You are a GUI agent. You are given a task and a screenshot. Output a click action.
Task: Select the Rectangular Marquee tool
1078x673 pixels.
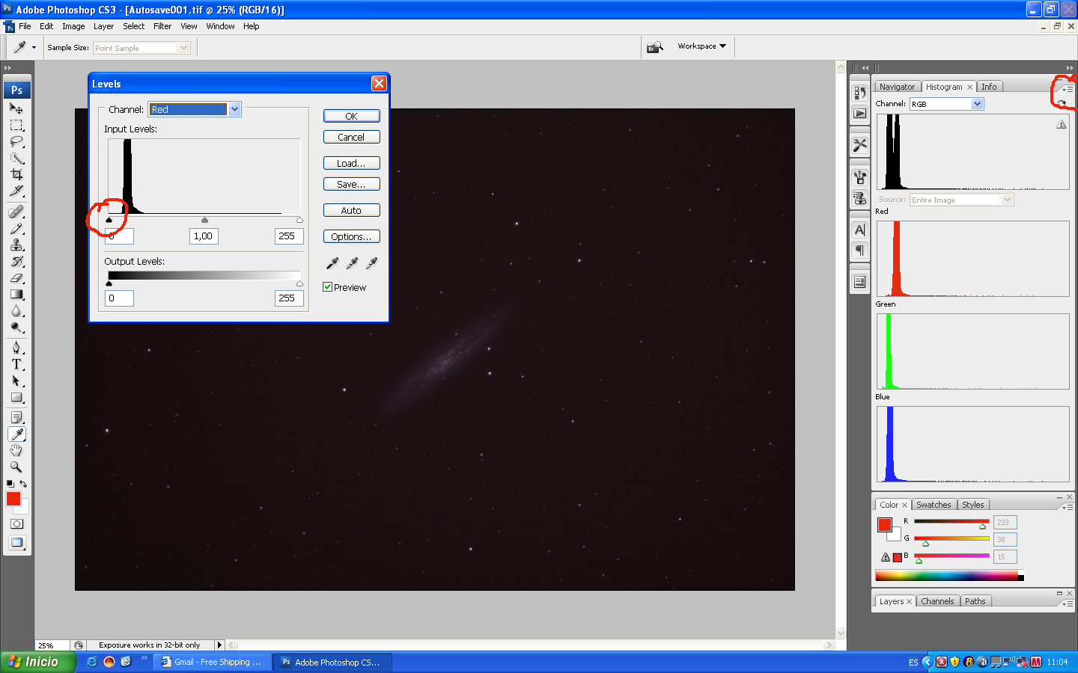(x=16, y=125)
